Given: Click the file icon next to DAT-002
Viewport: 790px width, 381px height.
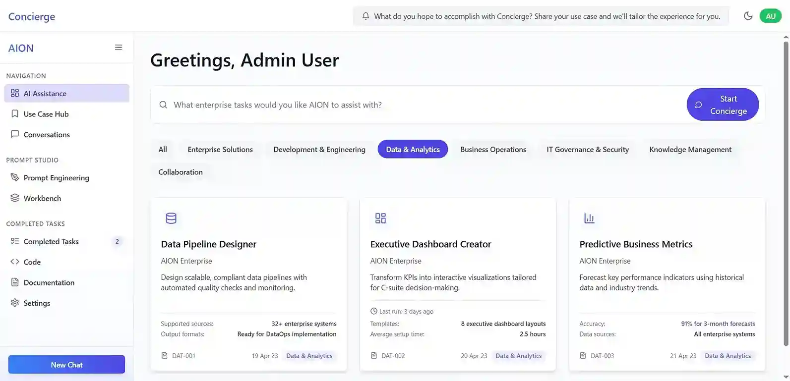Looking at the screenshot, I should [x=374, y=356].
